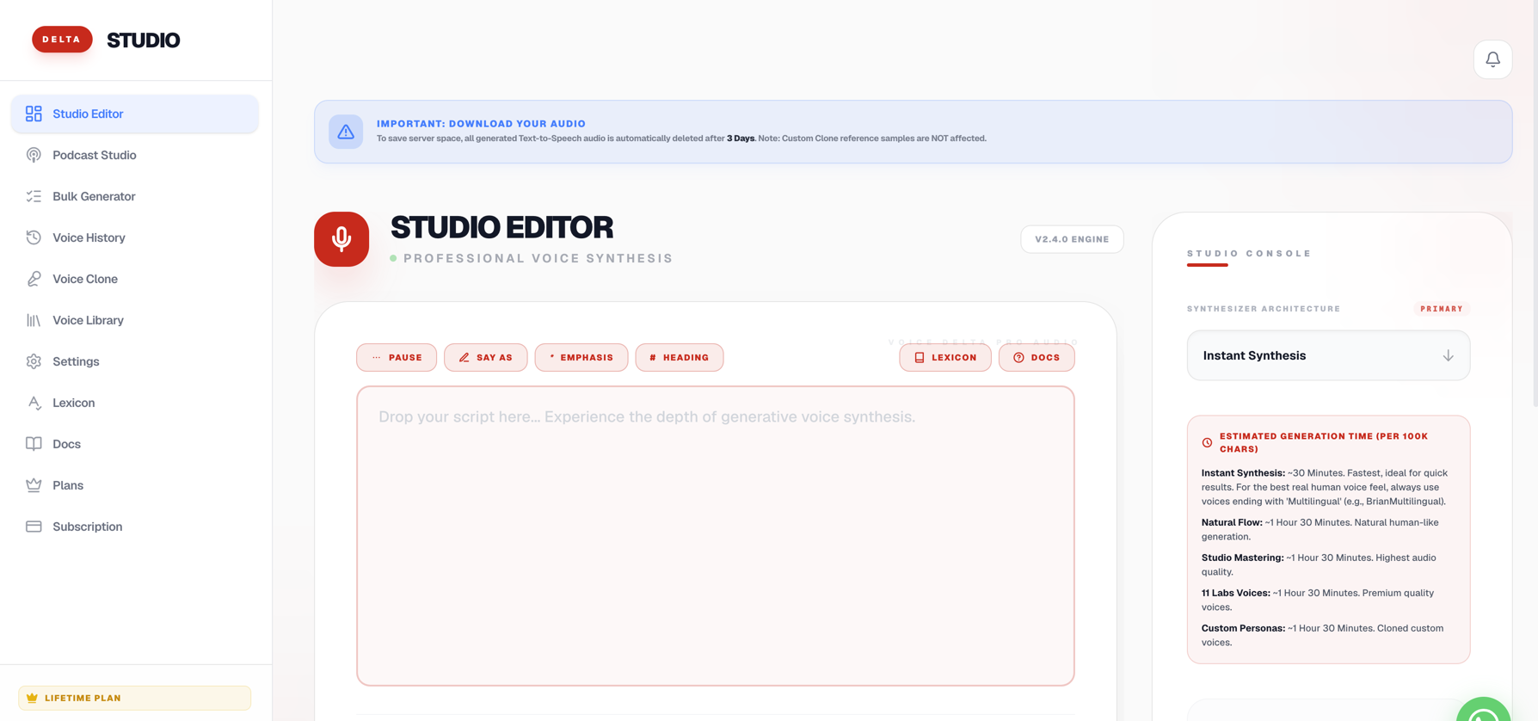Click the PRIMARY tag in Studio Console
The image size is (1538, 721).
1442,309
